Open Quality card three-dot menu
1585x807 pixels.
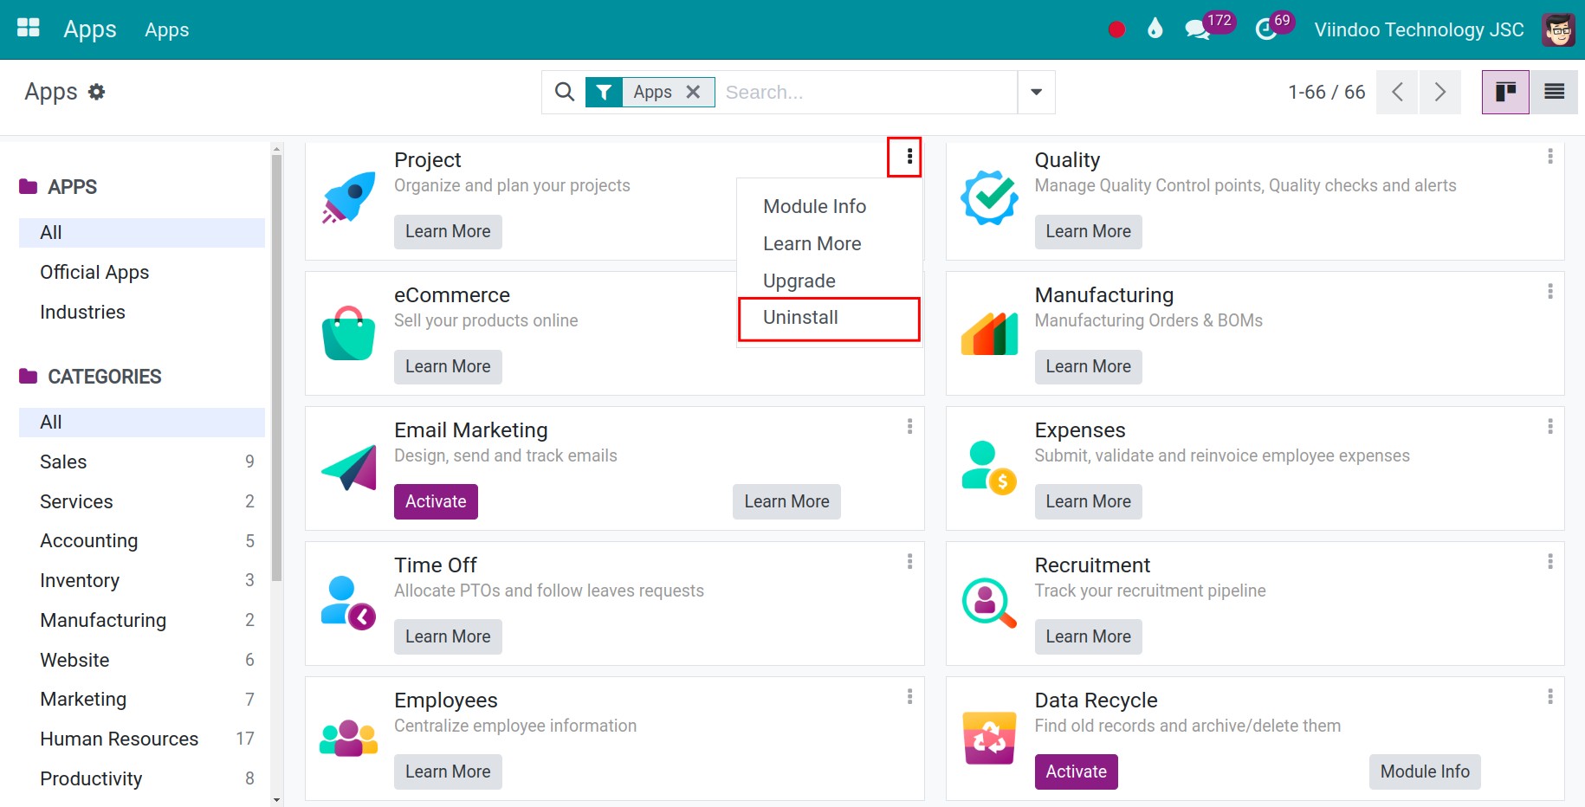tap(1549, 157)
